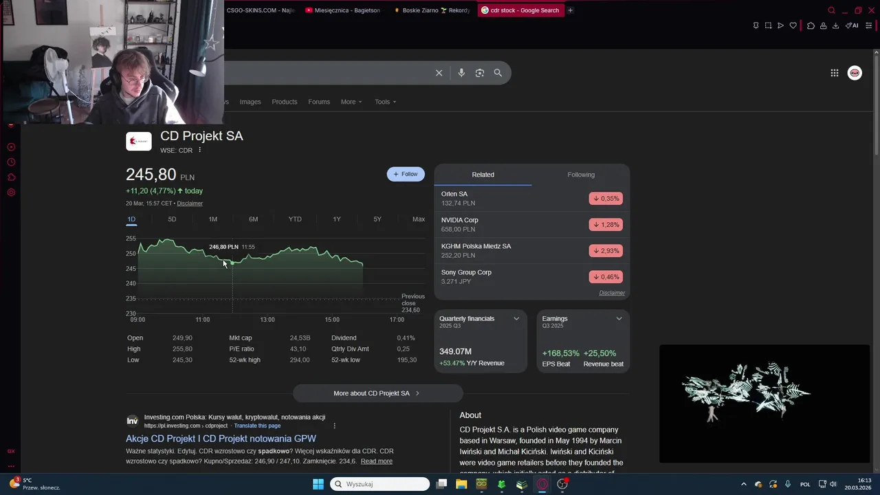The width and height of the screenshot is (880, 495).
Task: Open a new browser tab
Action: pos(570,10)
